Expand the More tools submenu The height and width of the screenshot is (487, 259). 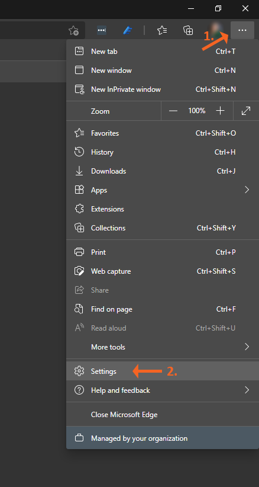pos(163,347)
